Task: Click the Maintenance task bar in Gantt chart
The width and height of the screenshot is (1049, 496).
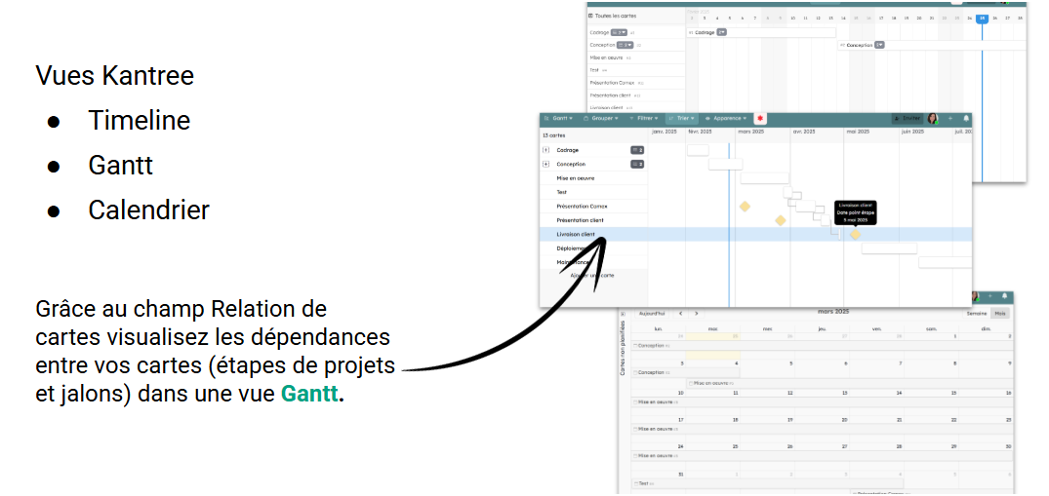Action: [x=945, y=263]
